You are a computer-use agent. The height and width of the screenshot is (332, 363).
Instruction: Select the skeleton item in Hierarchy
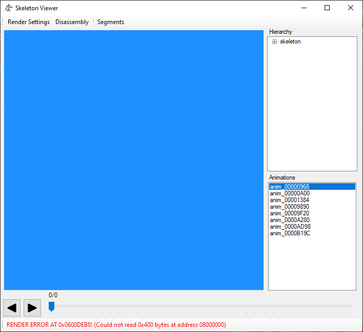290,42
